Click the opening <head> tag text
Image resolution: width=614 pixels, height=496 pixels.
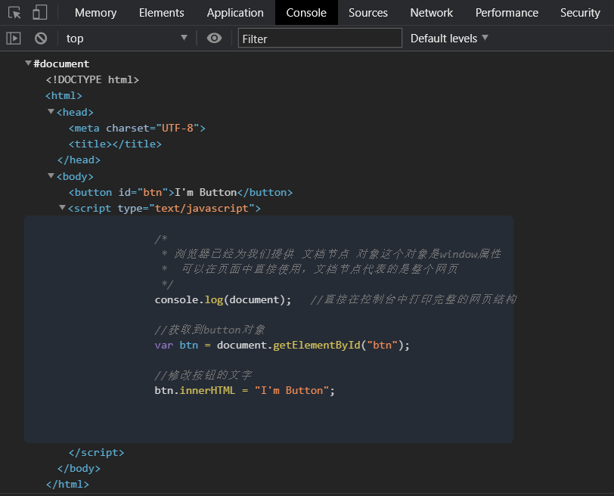pos(75,113)
